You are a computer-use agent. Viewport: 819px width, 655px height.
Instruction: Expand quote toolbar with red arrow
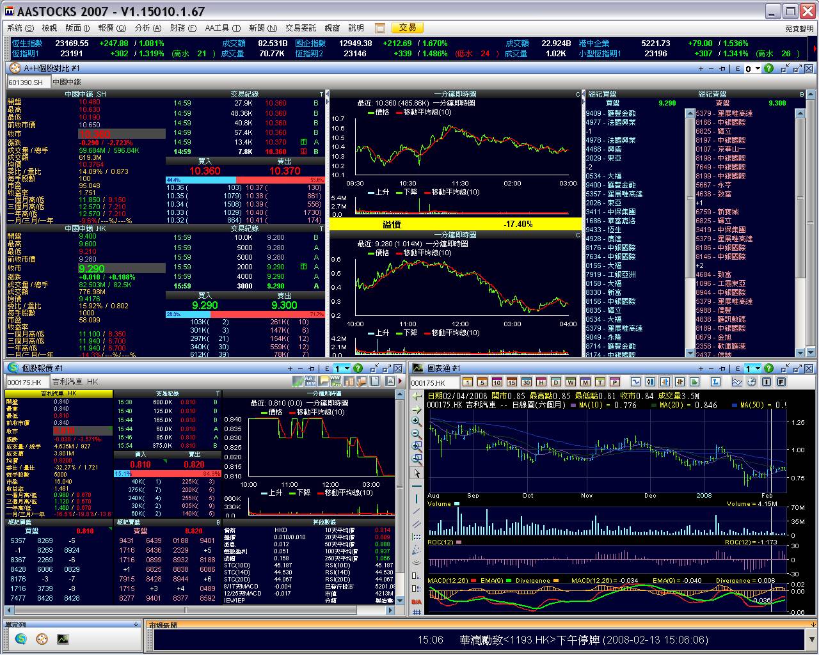click(x=400, y=381)
